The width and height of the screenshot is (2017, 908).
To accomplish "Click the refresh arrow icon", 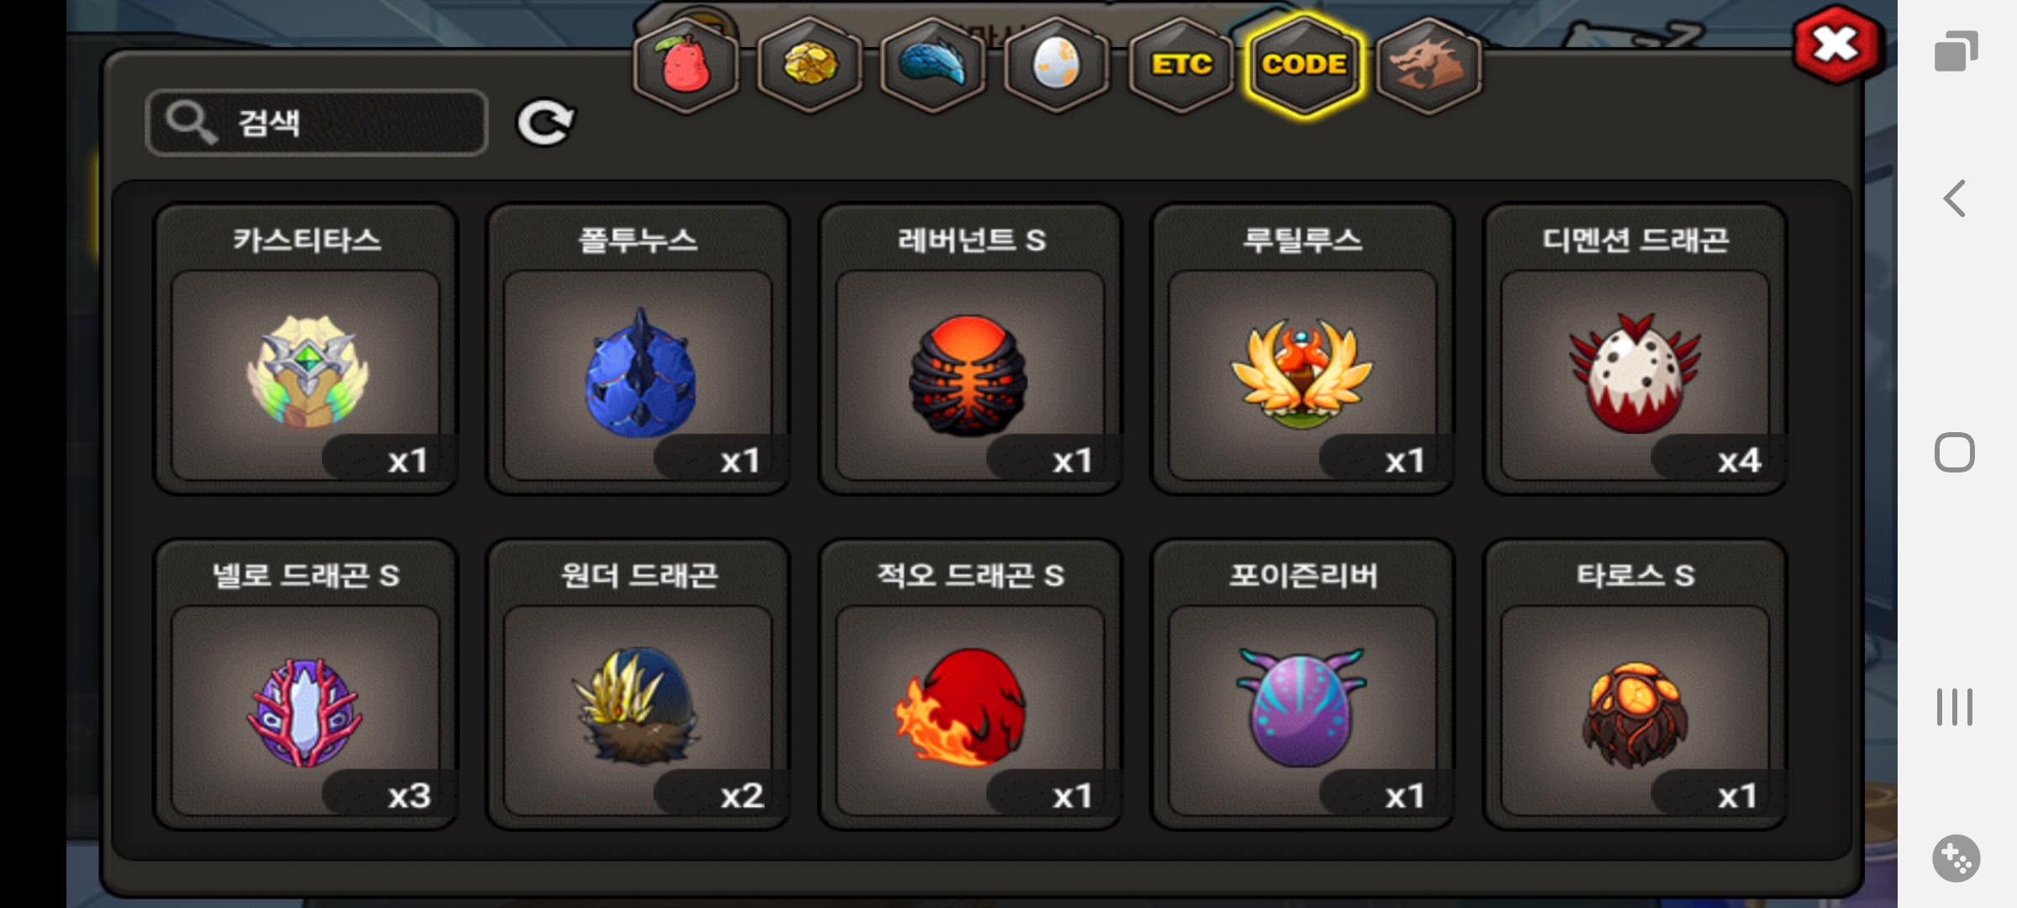I will coord(545,123).
